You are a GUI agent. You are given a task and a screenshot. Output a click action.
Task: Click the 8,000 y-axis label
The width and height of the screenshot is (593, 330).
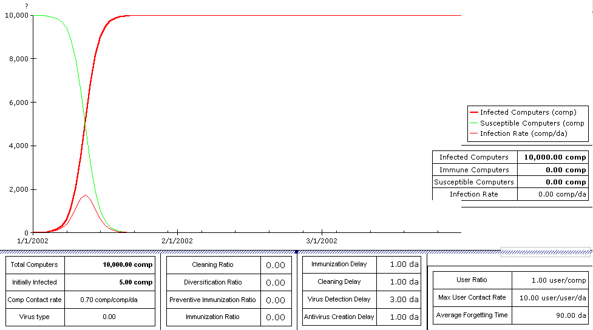point(19,59)
